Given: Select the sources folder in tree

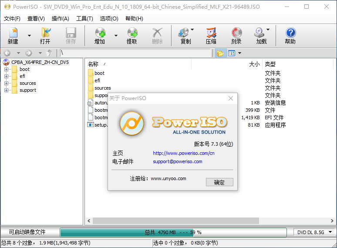Looking at the screenshot, I should [28, 83].
